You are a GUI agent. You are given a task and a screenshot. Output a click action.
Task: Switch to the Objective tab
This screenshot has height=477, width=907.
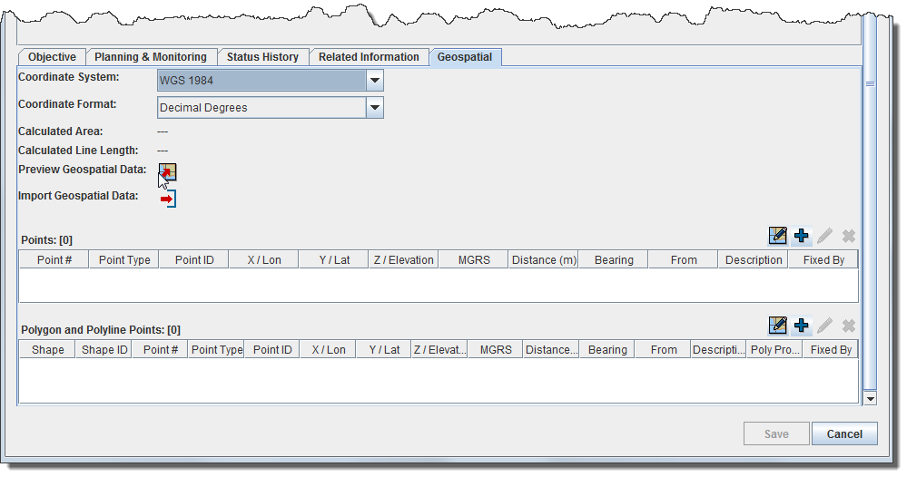pyautogui.click(x=52, y=57)
